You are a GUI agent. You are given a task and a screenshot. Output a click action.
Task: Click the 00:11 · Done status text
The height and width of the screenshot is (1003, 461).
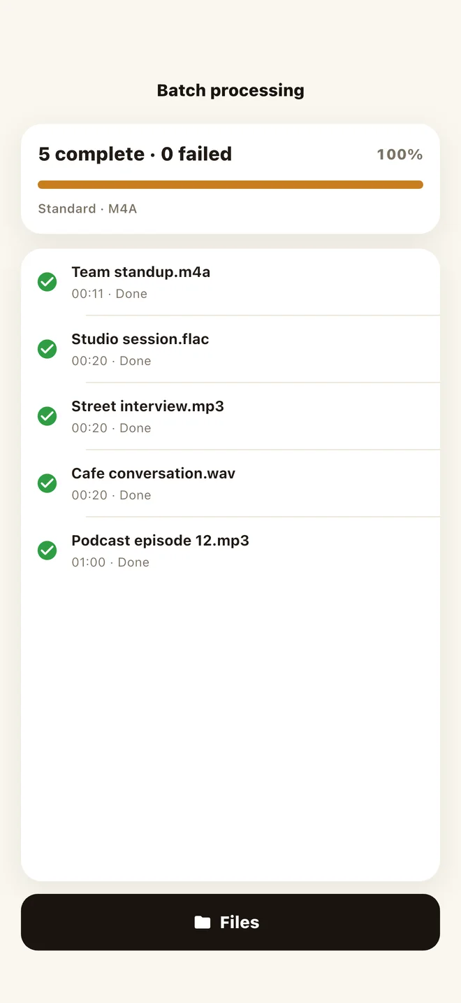coord(109,294)
